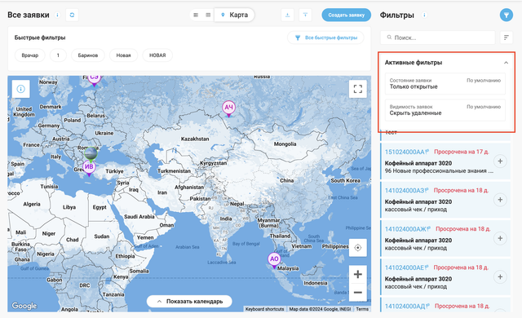Open the Состояние заявки filter field
This screenshot has height=318, width=522.
tap(445, 83)
